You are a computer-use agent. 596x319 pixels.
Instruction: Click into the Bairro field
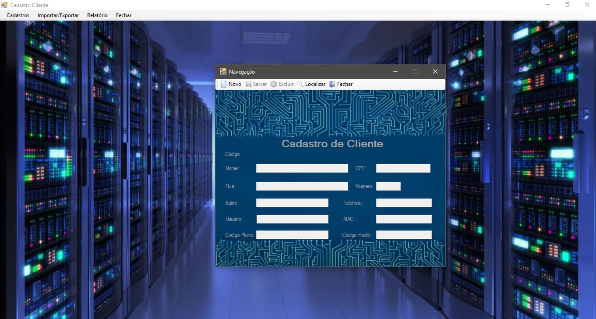point(292,202)
